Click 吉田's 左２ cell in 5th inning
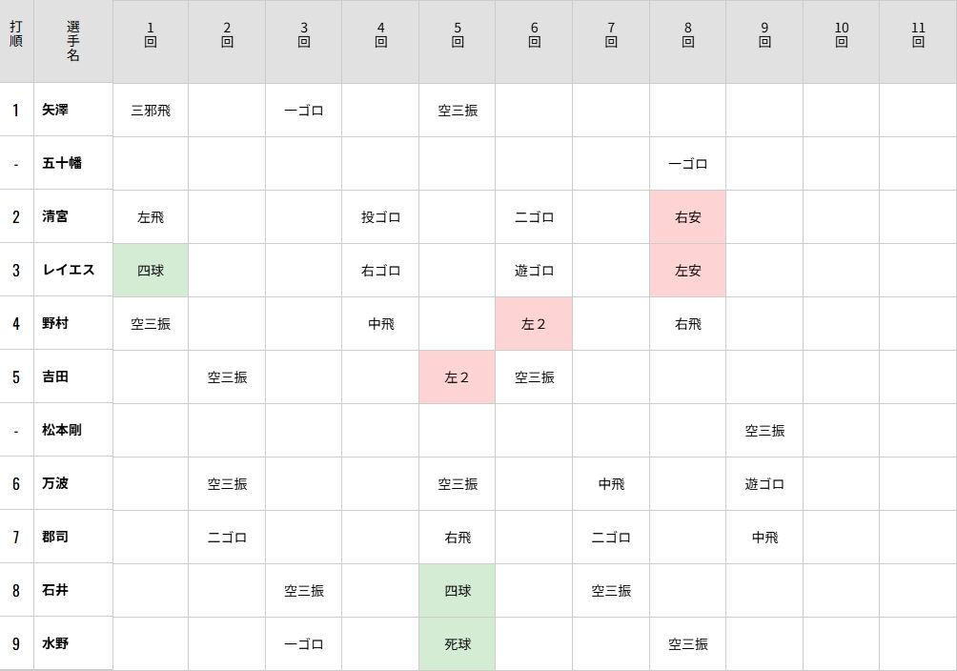The height and width of the screenshot is (671, 957). point(458,376)
